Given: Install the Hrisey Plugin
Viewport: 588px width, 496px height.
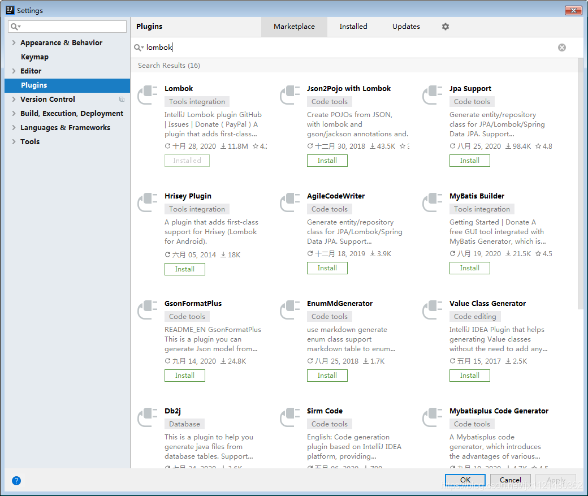Looking at the screenshot, I should (x=184, y=269).
